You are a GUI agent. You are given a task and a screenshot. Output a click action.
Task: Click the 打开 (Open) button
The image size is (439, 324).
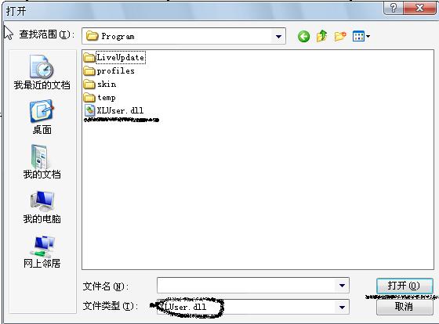coord(405,286)
